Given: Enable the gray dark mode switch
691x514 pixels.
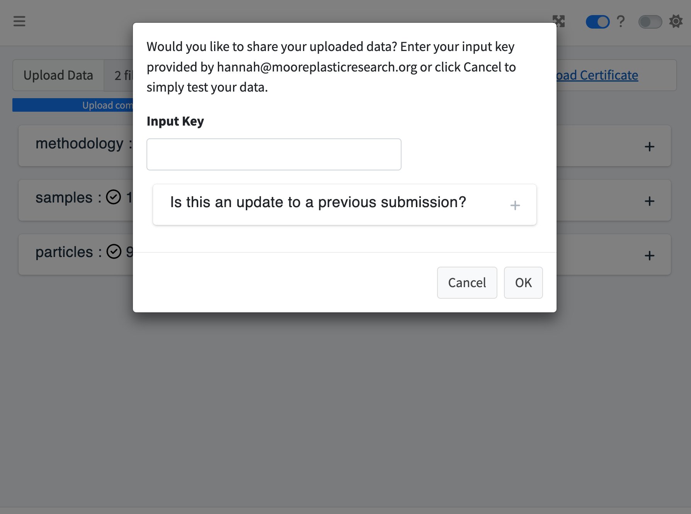Looking at the screenshot, I should click(650, 22).
